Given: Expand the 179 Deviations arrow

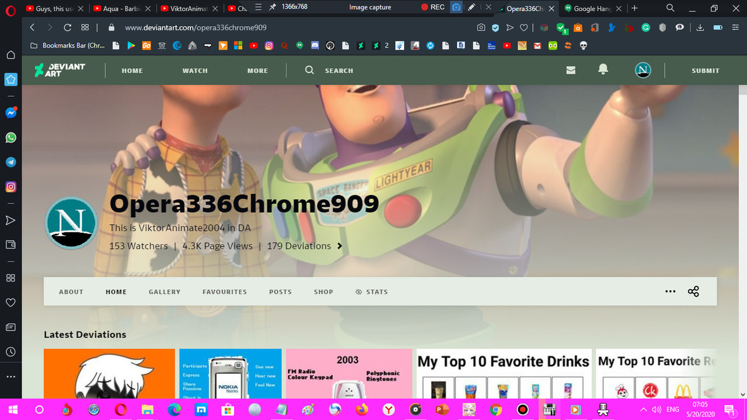Looking at the screenshot, I should (340, 246).
